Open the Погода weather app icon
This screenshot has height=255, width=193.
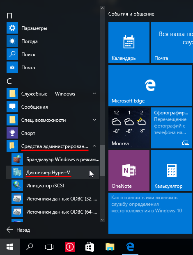coord(12,41)
